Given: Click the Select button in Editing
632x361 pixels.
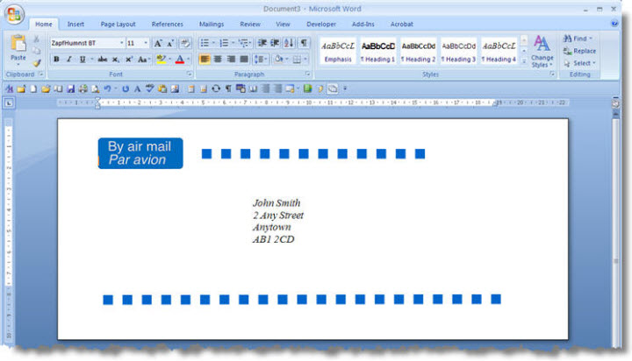Looking at the screenshot, I should (579, 63).
